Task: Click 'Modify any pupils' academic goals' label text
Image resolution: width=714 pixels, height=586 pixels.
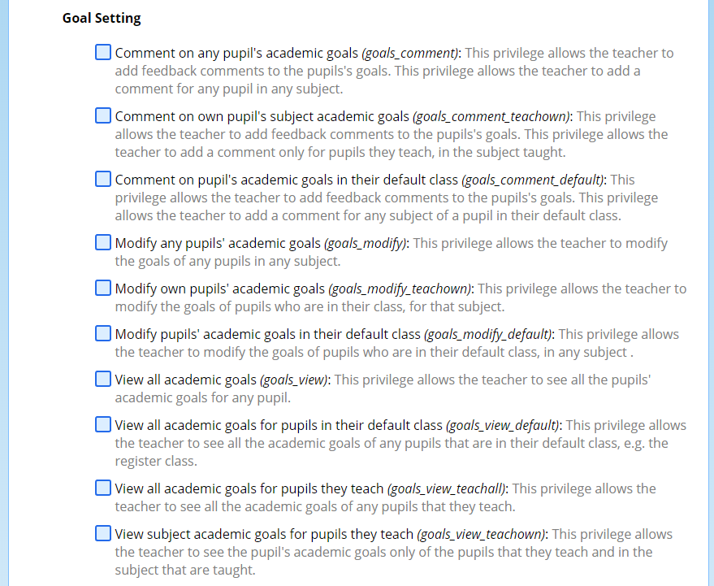Action: click(x=218, y=243)
